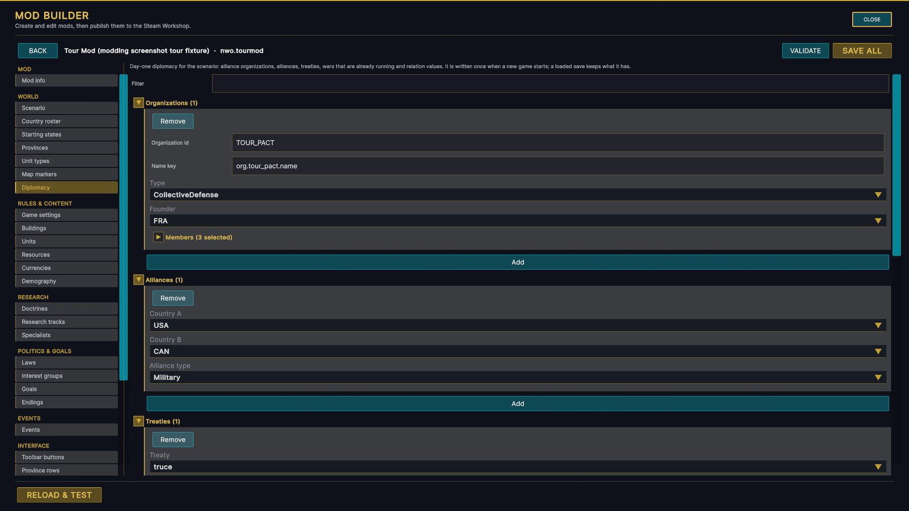Add a new organization entry

518,262
